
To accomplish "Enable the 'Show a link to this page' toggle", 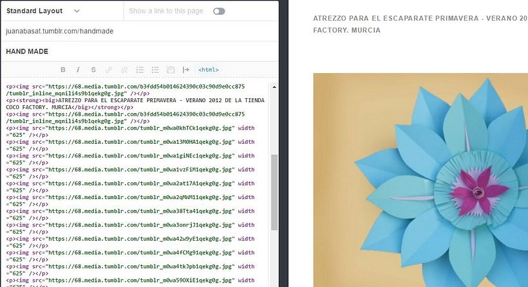I will [x=219, y=11].
